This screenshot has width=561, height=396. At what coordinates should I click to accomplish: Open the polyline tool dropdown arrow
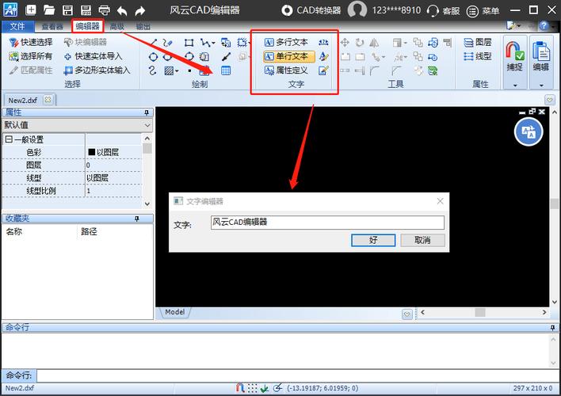pos(214,44)
